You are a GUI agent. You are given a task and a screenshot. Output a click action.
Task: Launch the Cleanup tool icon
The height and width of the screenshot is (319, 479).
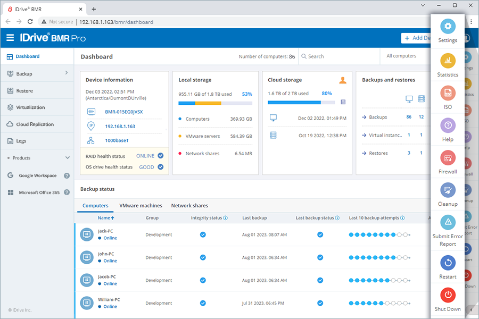[448, 190]
